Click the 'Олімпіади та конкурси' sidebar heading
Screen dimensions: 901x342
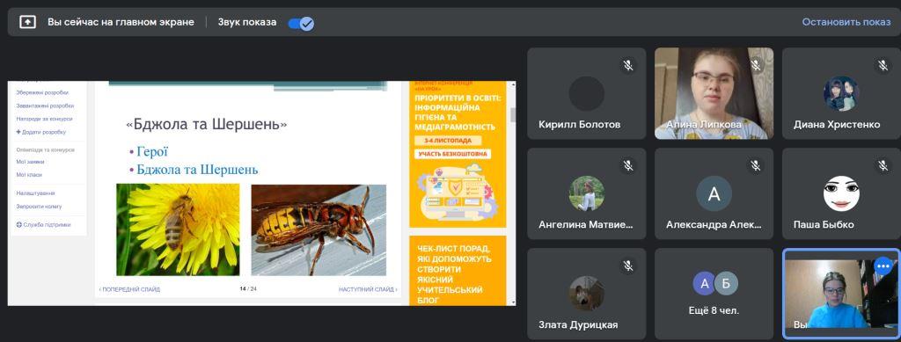coord(46,149)
